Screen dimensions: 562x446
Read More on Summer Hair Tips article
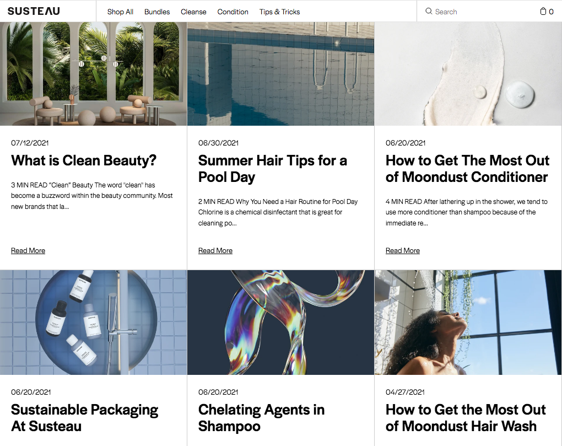(x=215, y=251)
